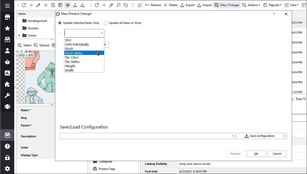Click the red X Delete icon

click(45, 5)
